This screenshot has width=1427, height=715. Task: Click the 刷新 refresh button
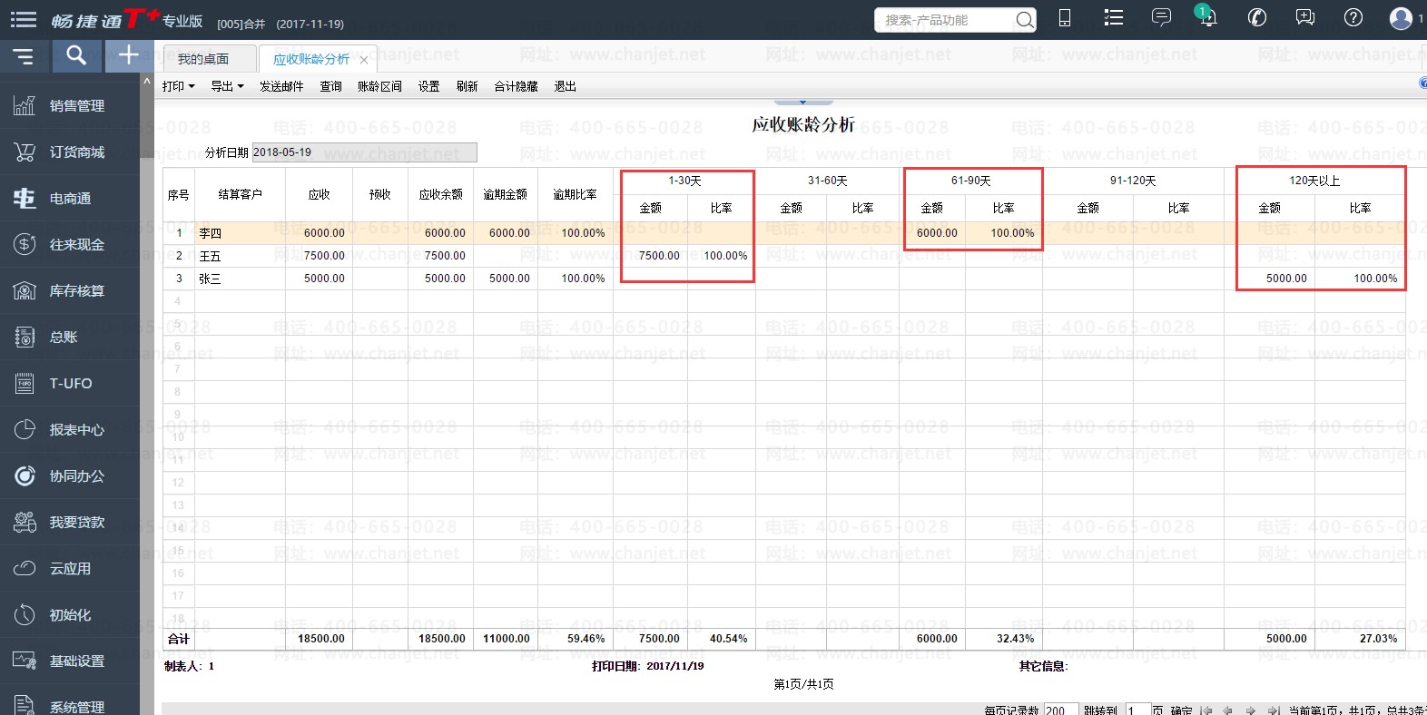pyautogui.click(x=467, y=86)
